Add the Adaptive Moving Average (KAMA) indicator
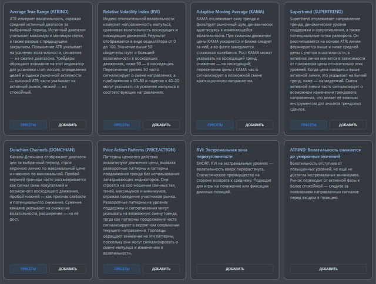 [254, 125]
